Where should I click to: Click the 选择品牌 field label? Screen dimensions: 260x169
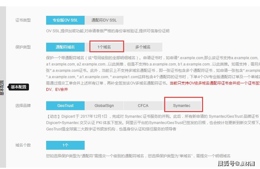[23, 106]
